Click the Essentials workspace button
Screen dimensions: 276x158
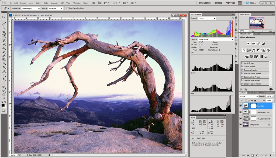click(x=205, y=3)
